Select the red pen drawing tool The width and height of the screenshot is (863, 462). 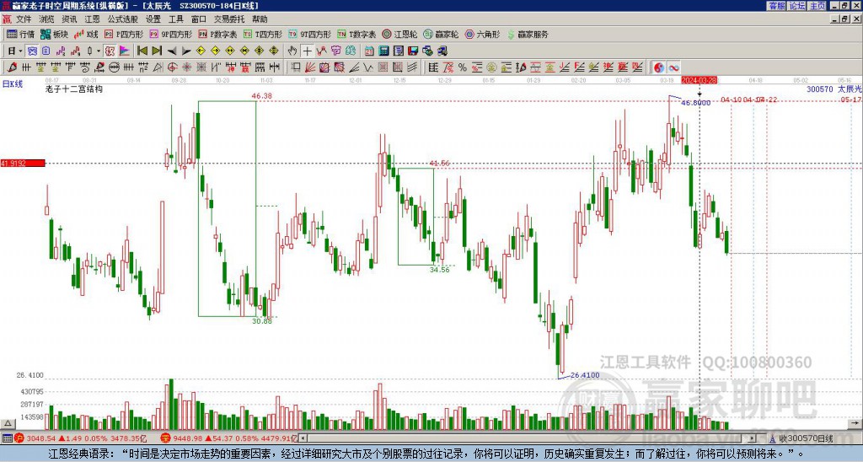coord(12,67)
